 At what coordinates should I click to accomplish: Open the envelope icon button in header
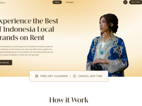pyautogui.click(x=125, y=2)
